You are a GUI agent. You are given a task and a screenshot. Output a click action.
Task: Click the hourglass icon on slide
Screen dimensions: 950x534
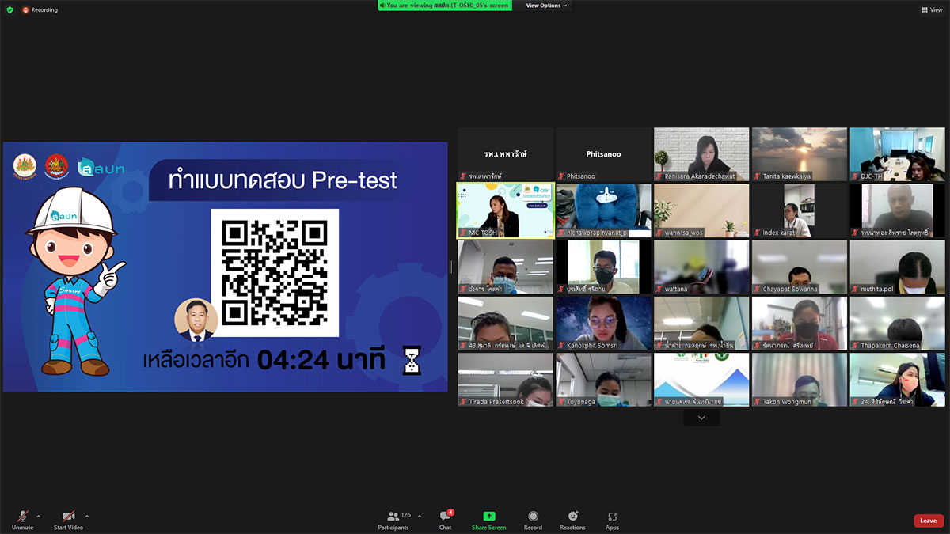point(412,361)
